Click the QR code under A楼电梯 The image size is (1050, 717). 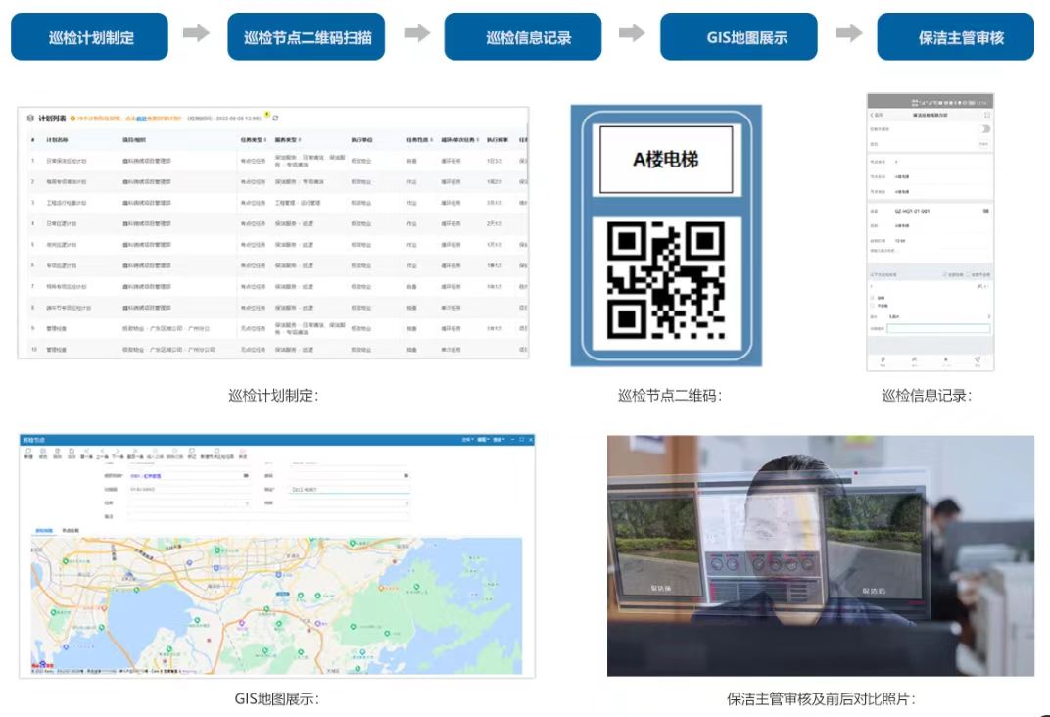pos(666,280)
